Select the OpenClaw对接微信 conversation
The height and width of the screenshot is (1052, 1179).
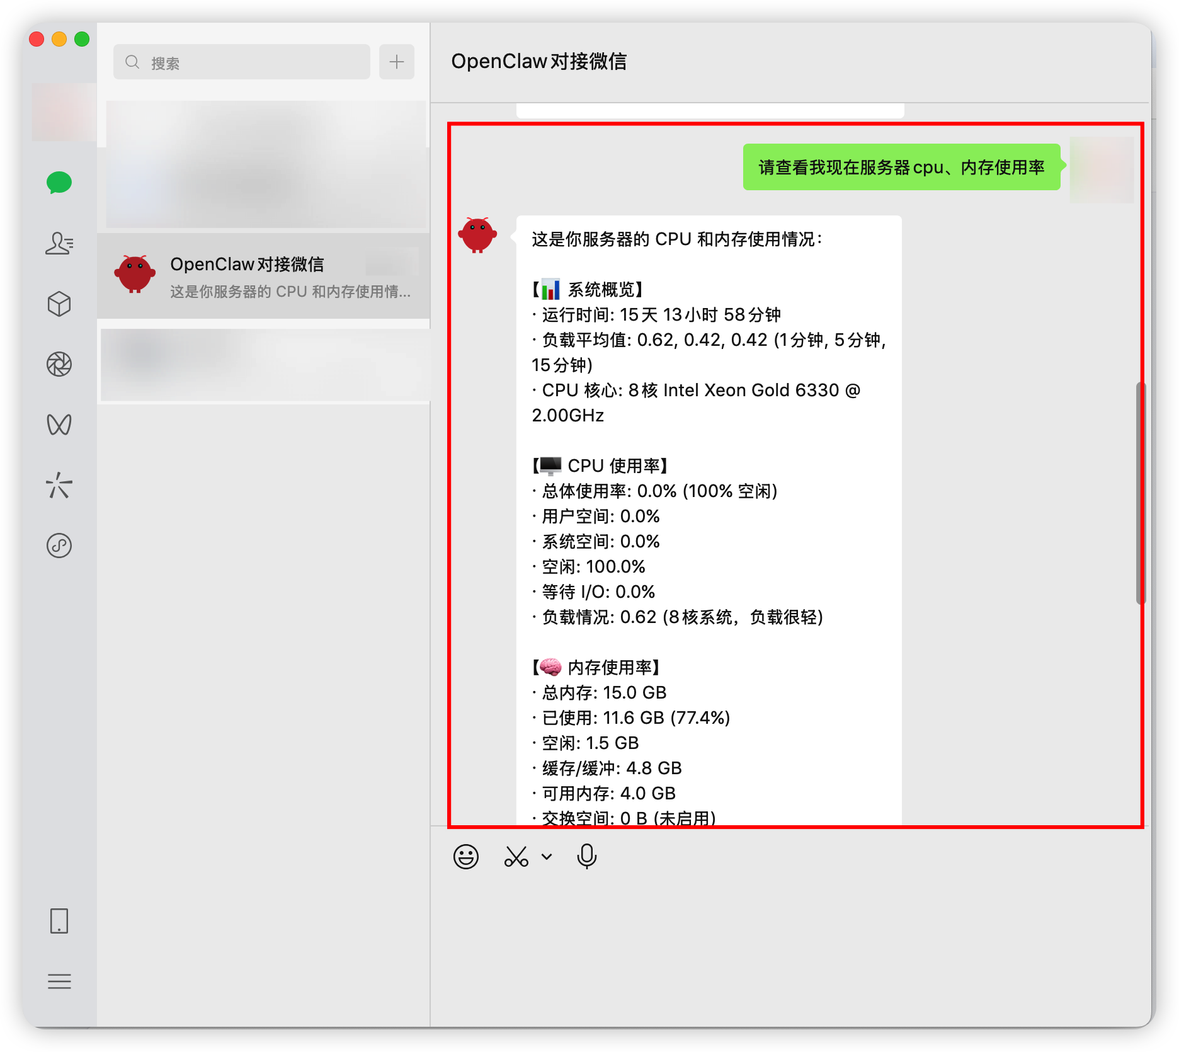[263, 276]
